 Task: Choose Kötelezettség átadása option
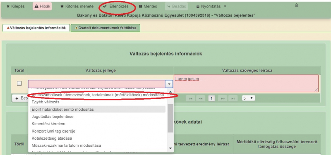[x=98, y=138]
